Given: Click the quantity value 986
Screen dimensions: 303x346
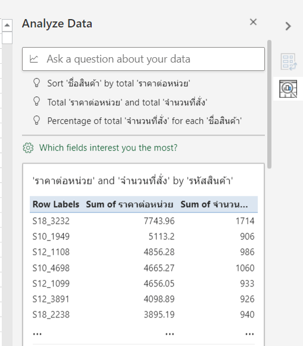Looking at the screenshot, I should click(247, 252).
